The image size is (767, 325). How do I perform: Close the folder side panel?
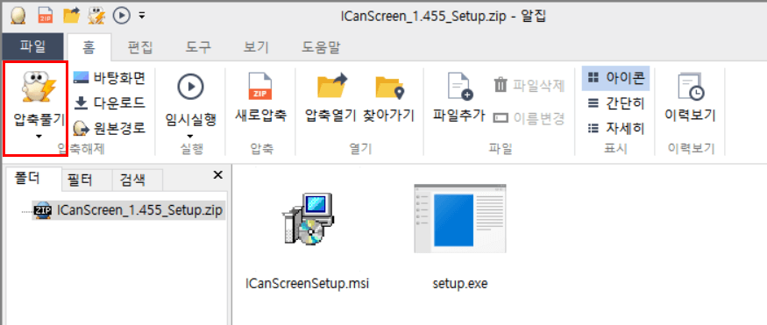coord(218,175)
